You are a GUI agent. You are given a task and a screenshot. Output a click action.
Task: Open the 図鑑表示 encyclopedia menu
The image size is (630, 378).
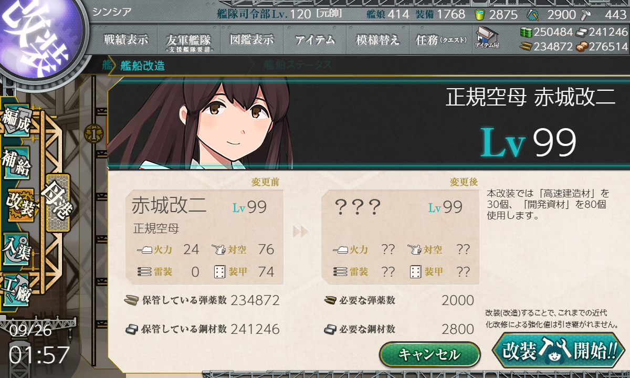click(251, 39)
